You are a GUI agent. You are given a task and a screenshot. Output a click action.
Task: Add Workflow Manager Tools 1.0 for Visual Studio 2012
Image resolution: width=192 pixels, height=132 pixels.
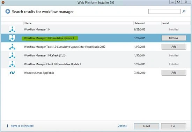(174, 47)
